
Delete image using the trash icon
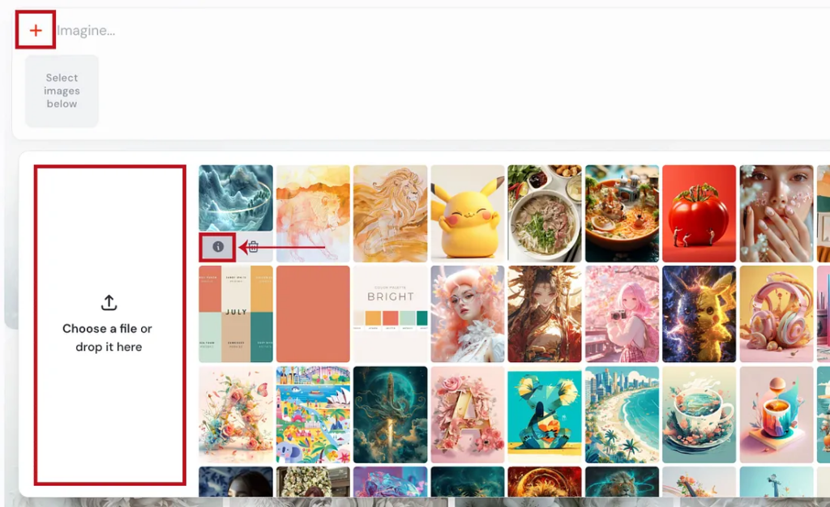point(254,247)
